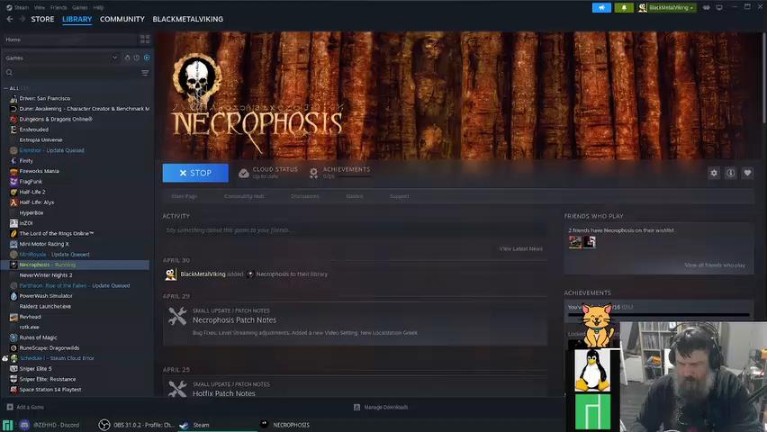Image resolution: width=767 pixels, height=432 pixels.
Task: Select RuneScape: Dragonwilds in library
Action: click(49, 348)
